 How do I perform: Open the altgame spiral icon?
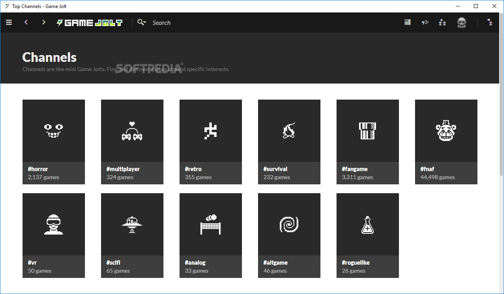pos(289,224)
